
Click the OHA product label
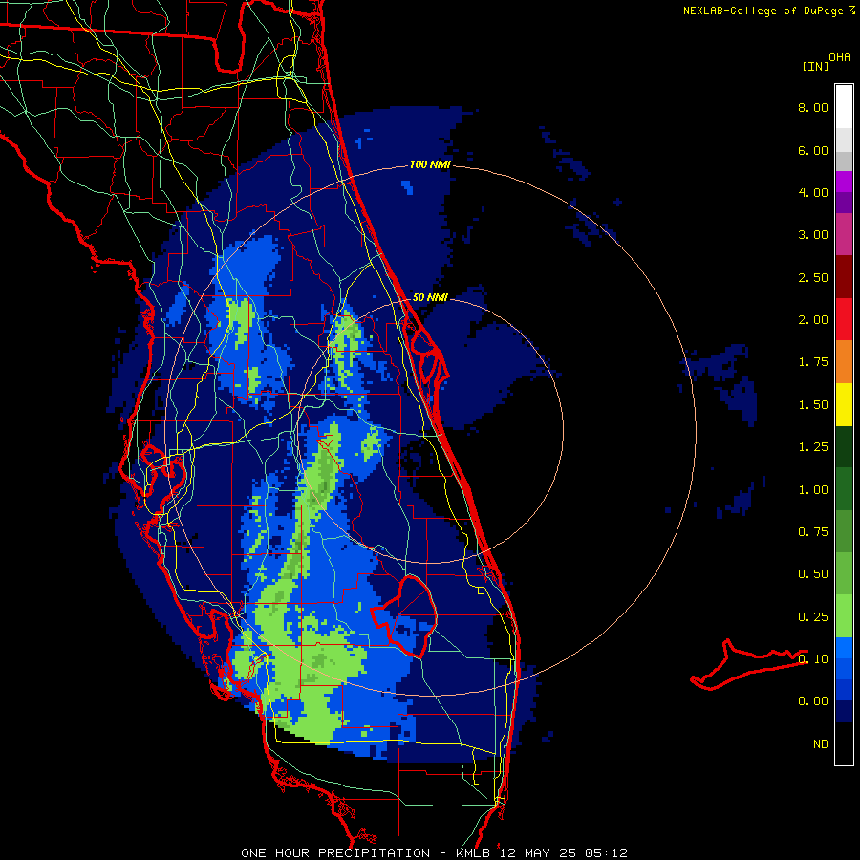pyautogui.click(x=839, y=57)
